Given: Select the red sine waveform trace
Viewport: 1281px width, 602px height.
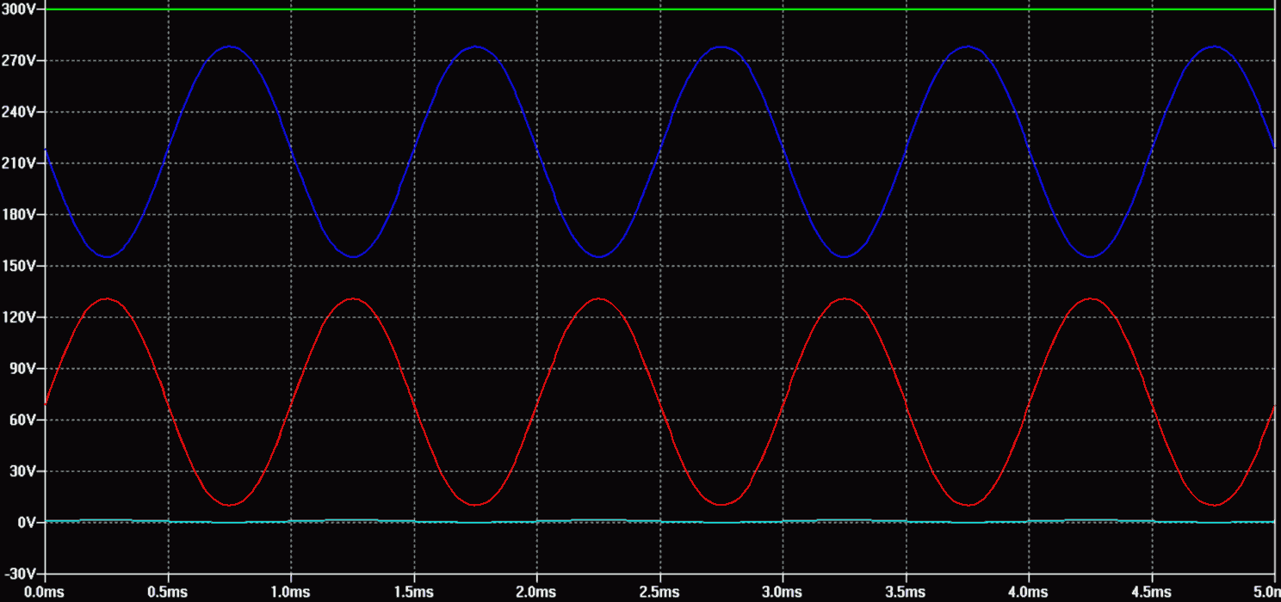Looking at the screenshot, I should point(659,402).
